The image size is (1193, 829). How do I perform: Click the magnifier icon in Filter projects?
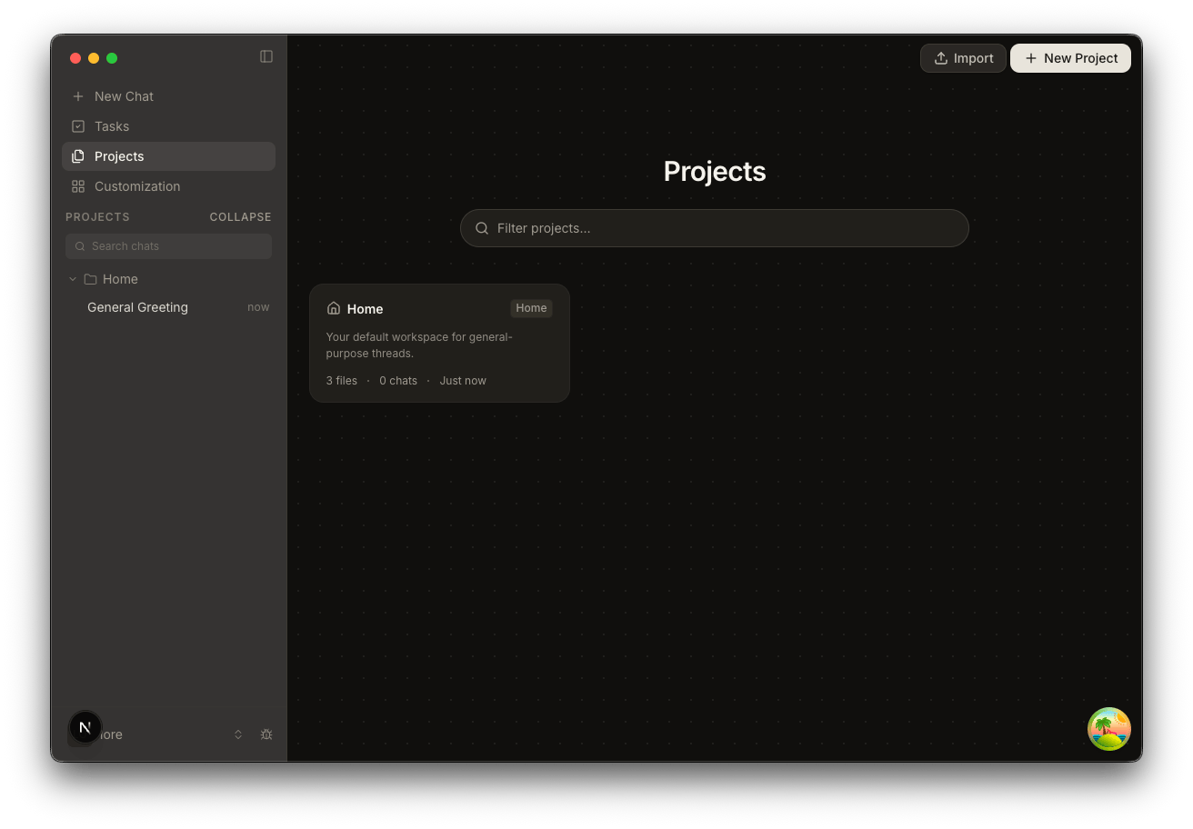[482, 228]
